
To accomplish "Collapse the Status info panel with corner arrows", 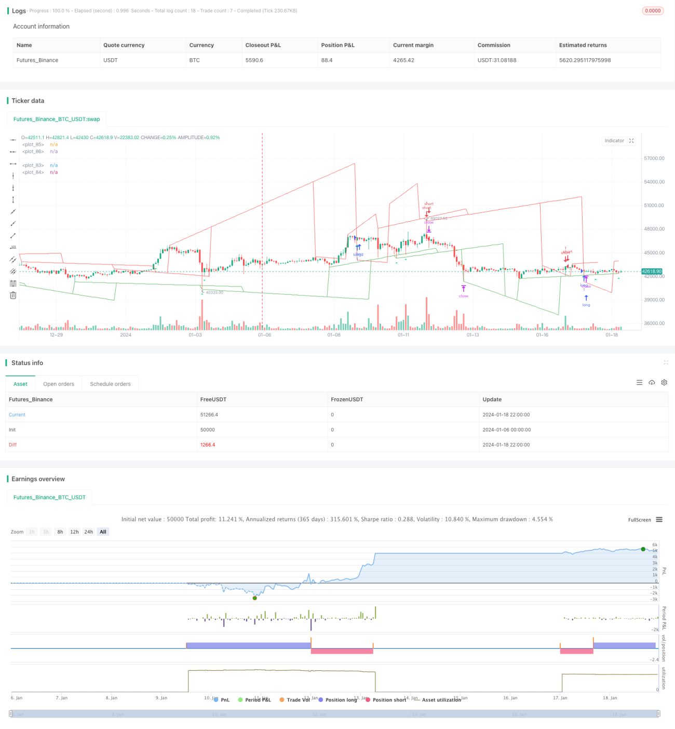I will [666, 362].
